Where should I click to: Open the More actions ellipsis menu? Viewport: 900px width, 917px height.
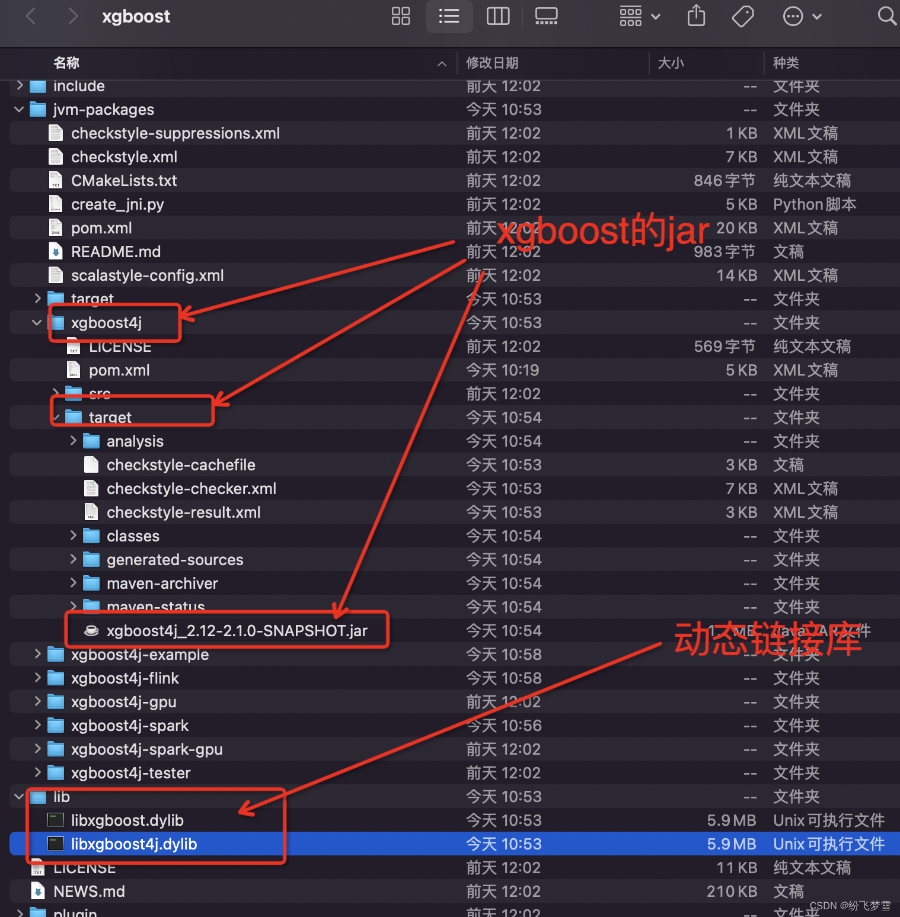tap(802, 16)
